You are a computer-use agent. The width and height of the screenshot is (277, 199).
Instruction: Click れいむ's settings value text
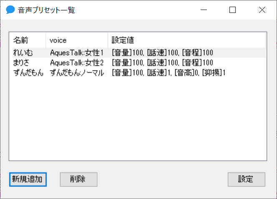tap(163, 53)
